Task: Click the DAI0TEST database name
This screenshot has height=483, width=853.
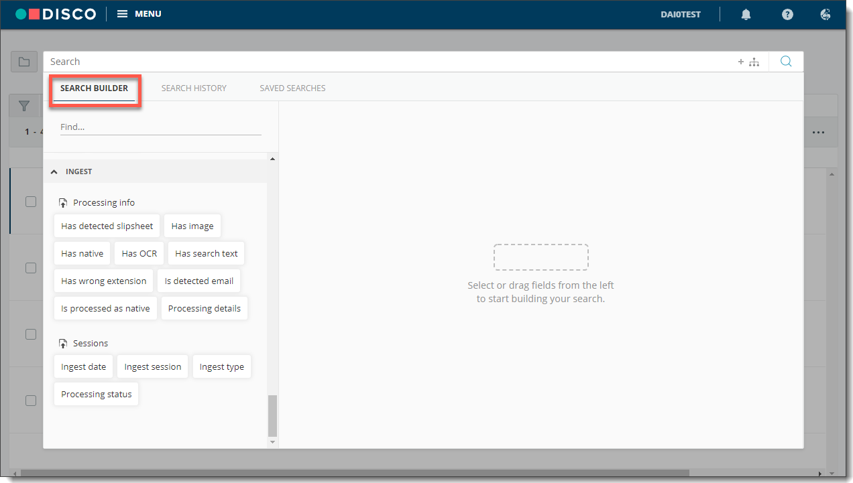Action: pyautogui.click(x=681, y=14)
